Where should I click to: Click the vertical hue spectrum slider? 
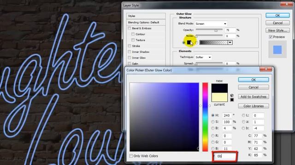click(205, 117)
